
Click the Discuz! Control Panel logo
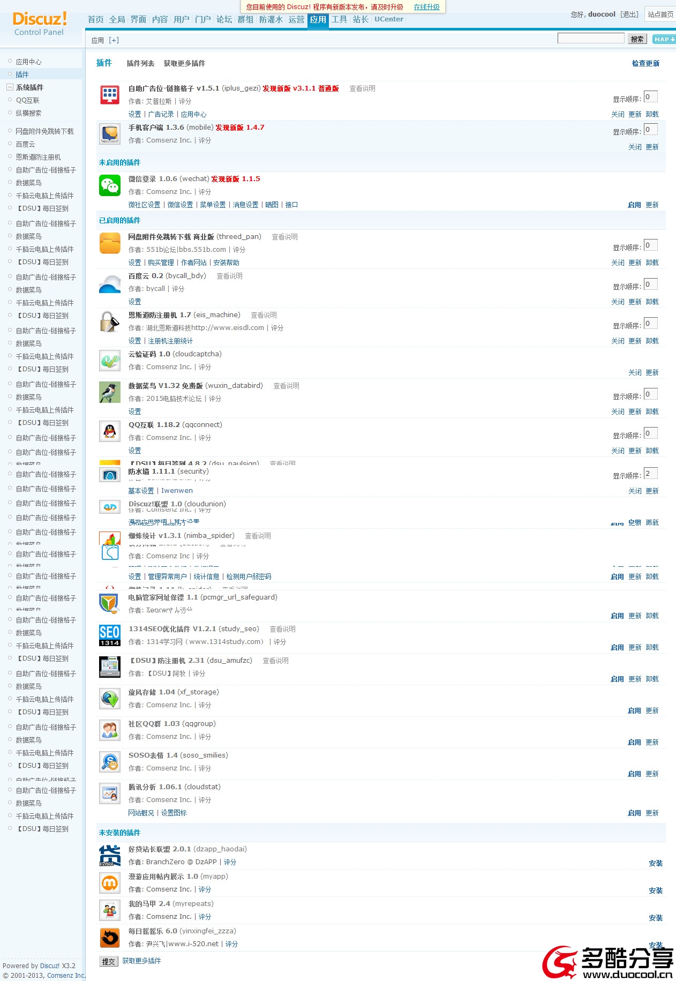pos(40,24)
